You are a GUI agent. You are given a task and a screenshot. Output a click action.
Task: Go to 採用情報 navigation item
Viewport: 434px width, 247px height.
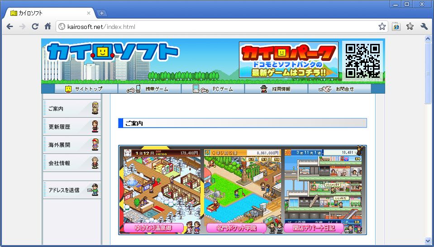click(276, 89)
